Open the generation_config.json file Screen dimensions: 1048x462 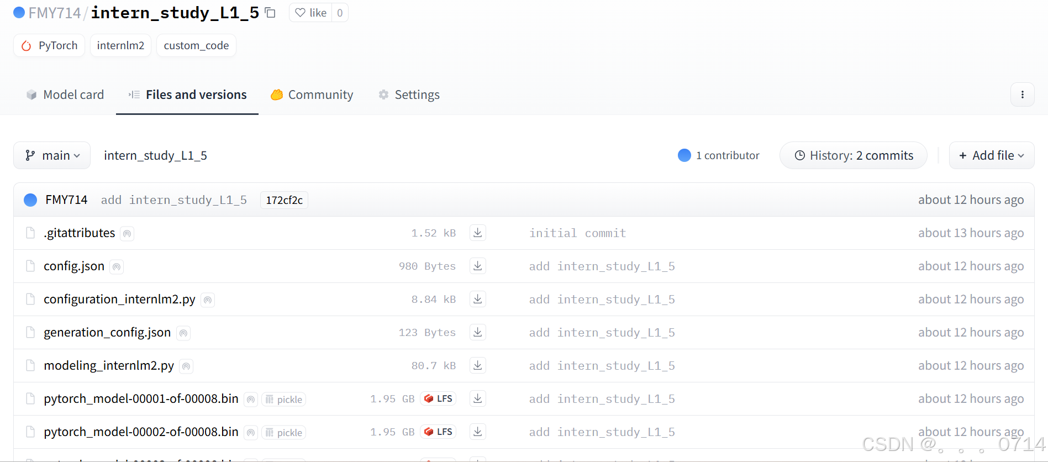[x=107, y=333]
